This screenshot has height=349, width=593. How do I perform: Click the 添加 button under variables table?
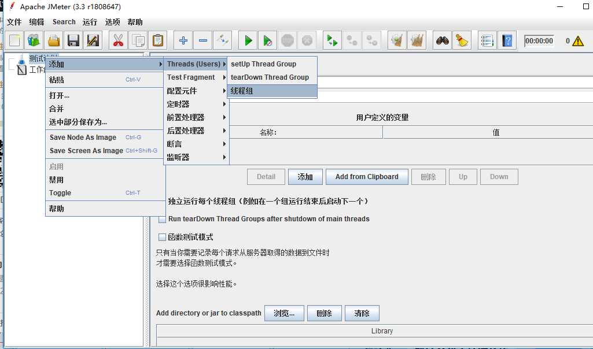(x=305, y=177)
